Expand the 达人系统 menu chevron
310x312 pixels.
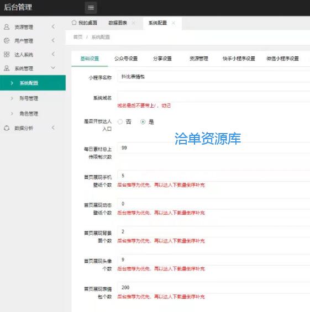[53, 54]
